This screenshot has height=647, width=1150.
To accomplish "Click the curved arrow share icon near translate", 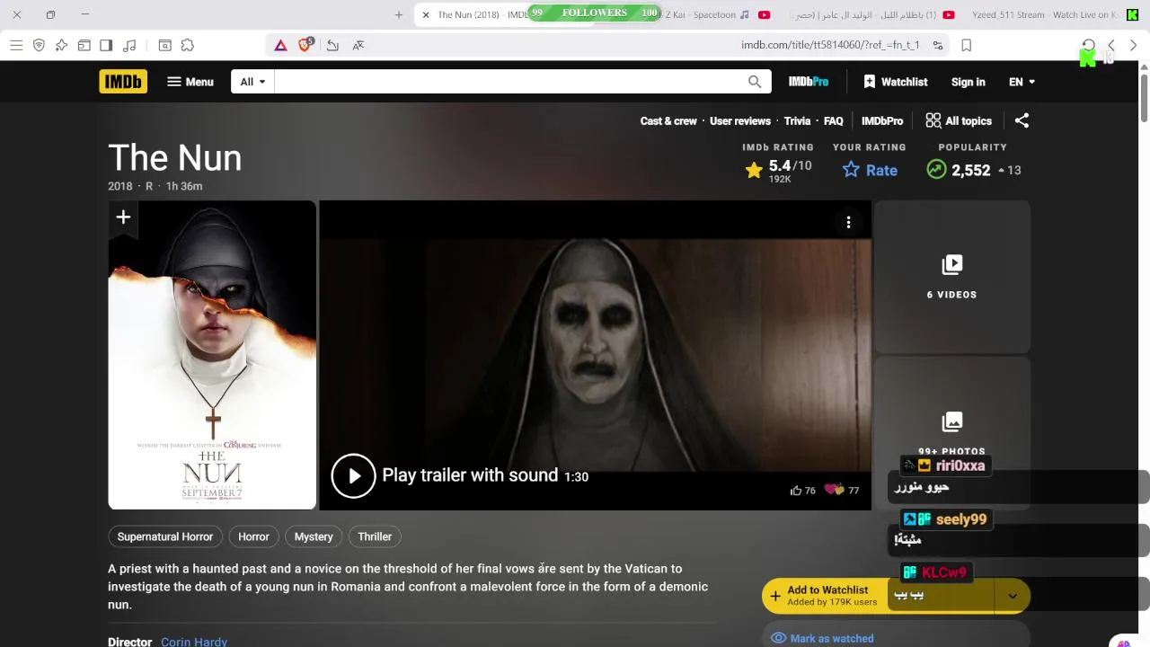I will tap(332, 45).
